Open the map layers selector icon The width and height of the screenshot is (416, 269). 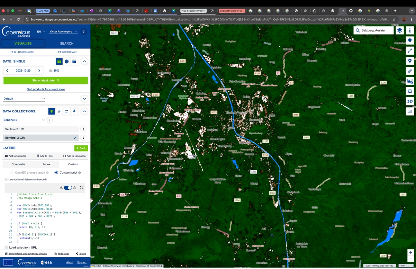399,30
